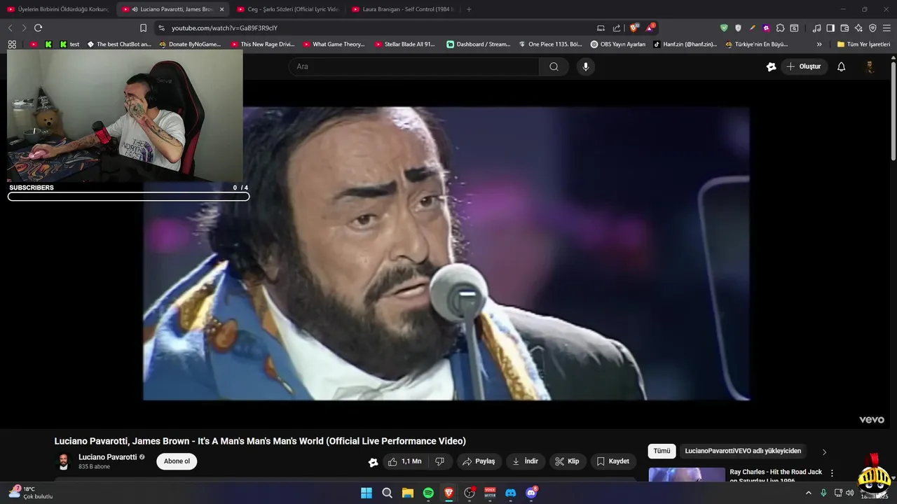Click the sparkle icon beside the like button

(373, 462)
